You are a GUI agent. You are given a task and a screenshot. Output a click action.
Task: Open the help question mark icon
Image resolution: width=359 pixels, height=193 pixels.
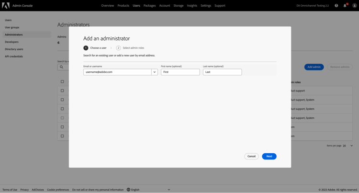(x=337, y=5)
